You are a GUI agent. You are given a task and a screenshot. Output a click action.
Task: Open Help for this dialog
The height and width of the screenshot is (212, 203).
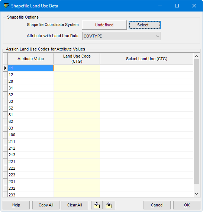pos(16,205)
